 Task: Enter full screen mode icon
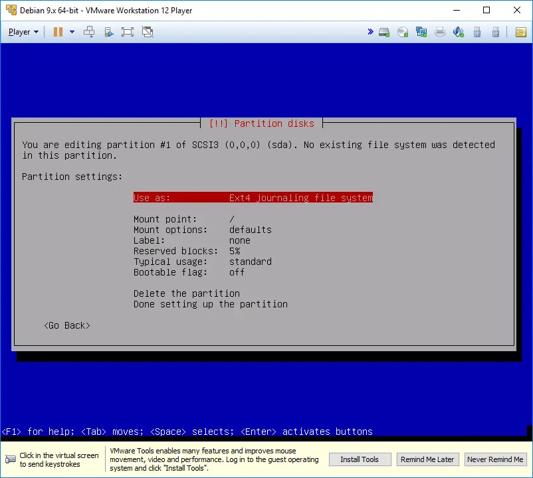128,32
